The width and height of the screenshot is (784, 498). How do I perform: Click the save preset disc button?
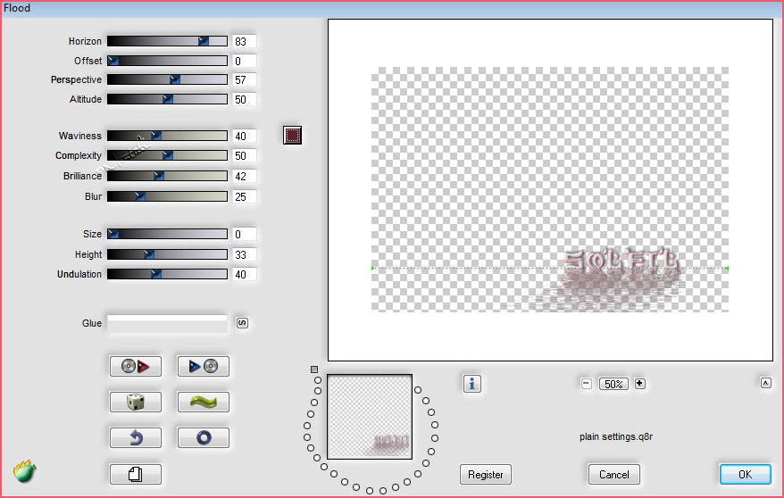tap(203, 366)
